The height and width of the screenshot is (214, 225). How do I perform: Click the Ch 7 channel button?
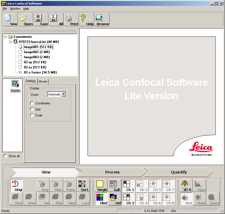[168, 185]
